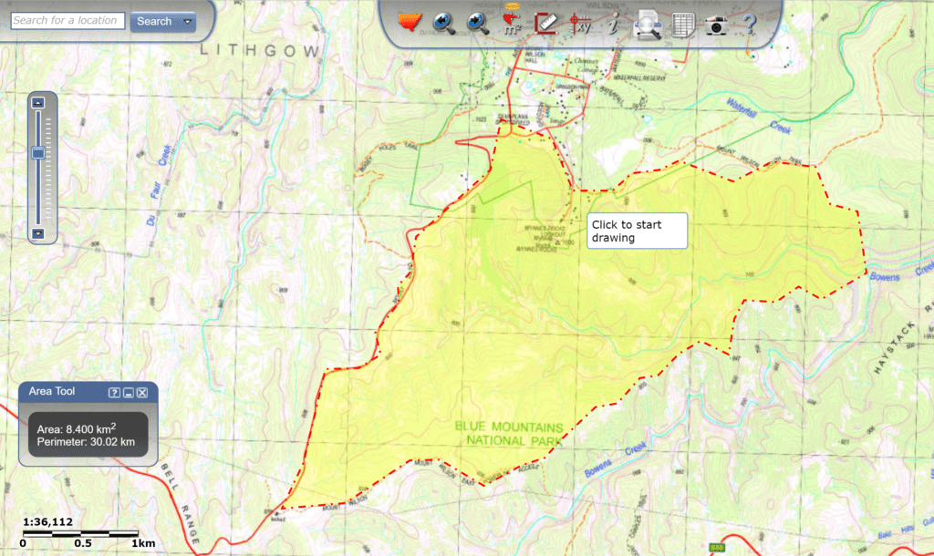The image size is (934, 556).
Task: Go to previous map extent
Action: [444, 23]
